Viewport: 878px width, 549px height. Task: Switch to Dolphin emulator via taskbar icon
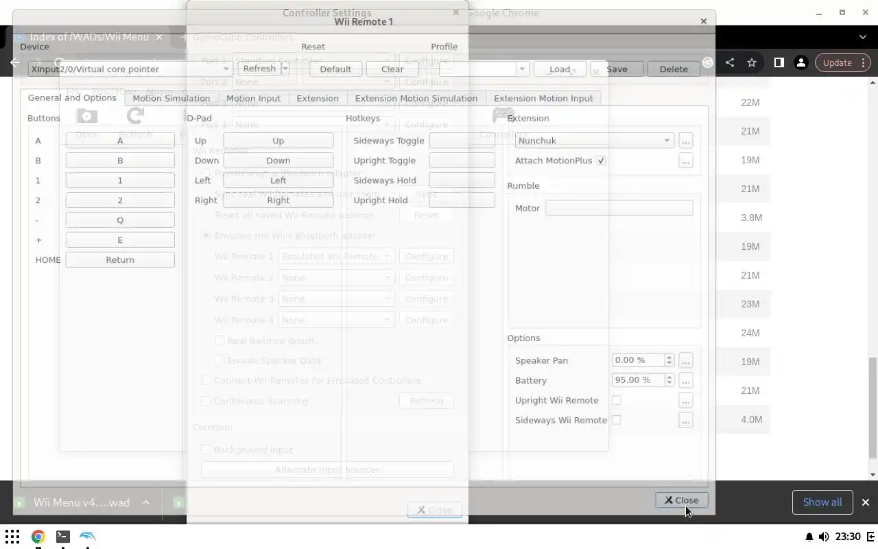point(88,537)
